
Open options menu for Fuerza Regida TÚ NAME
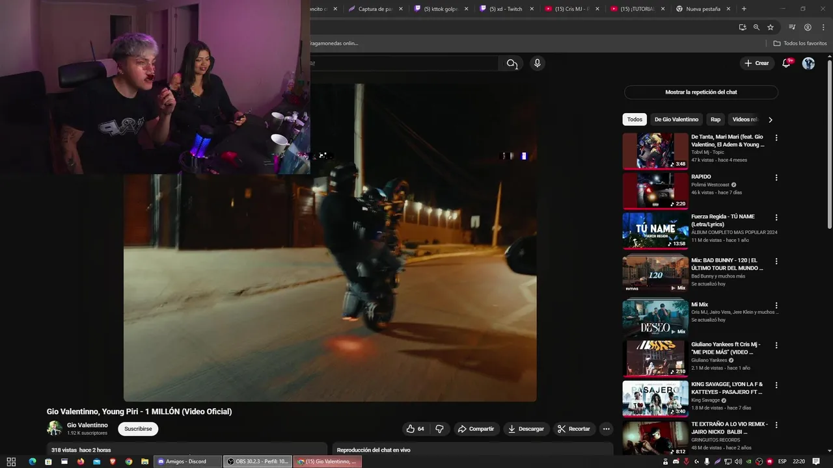(776, 218)
